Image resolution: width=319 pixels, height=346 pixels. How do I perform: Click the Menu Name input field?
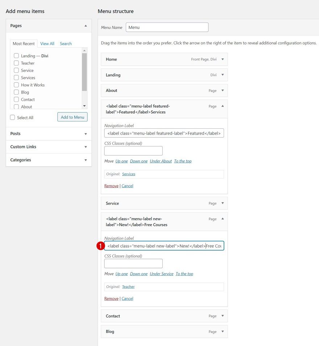tap(167, 27)
